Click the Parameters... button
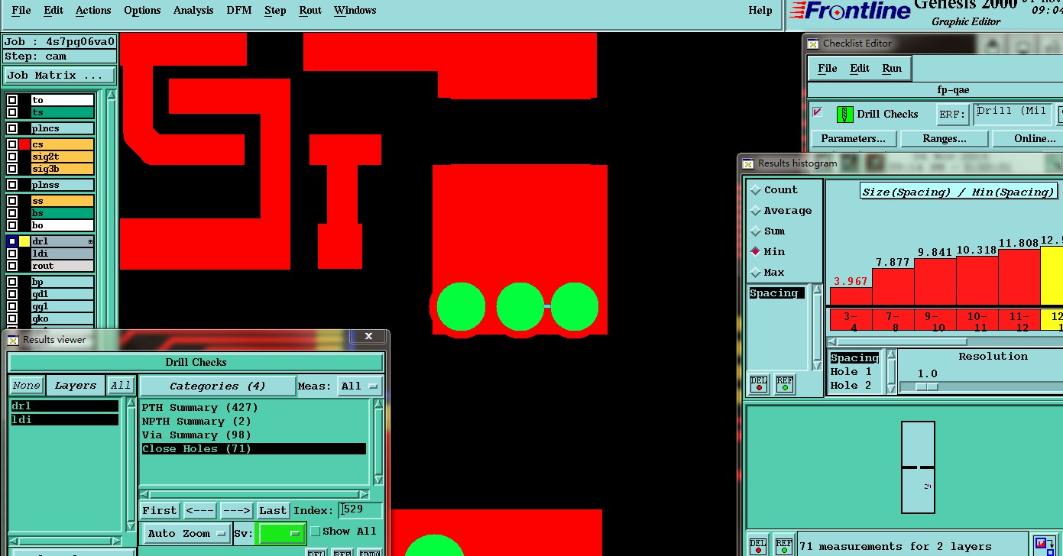 [853, 139]
